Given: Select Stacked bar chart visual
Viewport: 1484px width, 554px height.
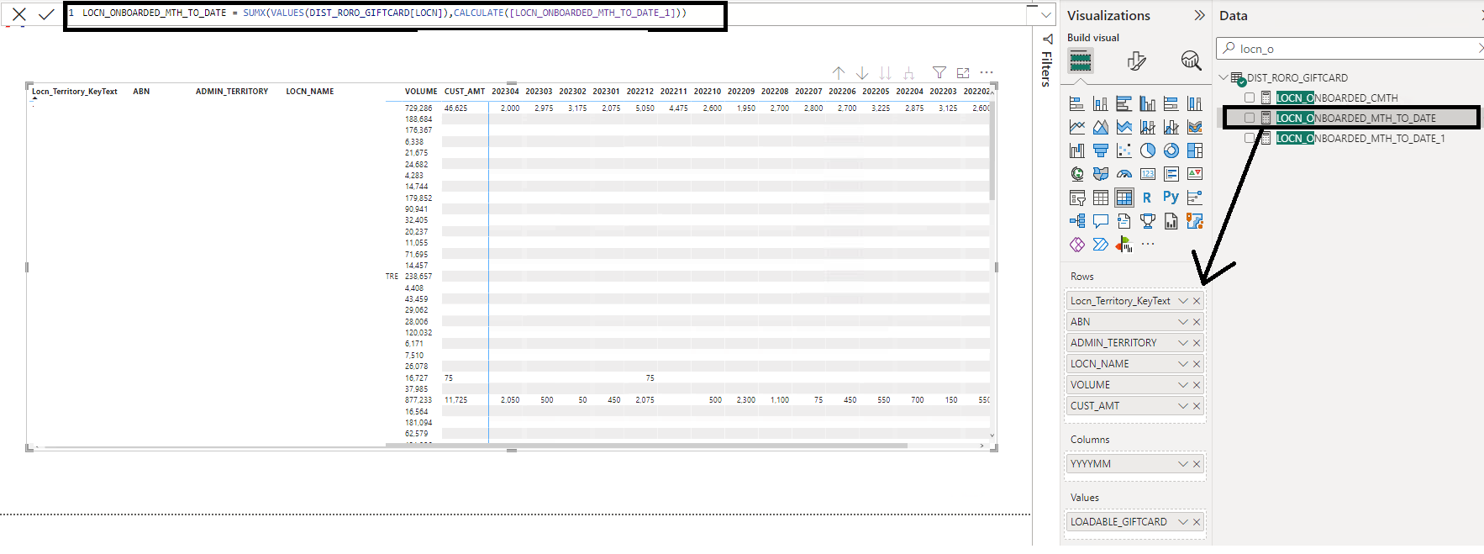Looking at the screenshot, I should (1077, 103).
